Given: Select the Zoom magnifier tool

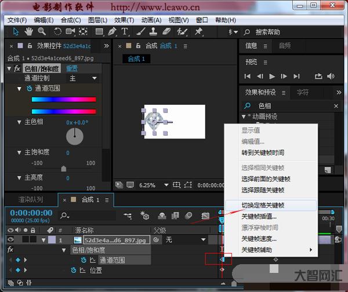Looking at the screenshot, I should [x=42, y=31].
